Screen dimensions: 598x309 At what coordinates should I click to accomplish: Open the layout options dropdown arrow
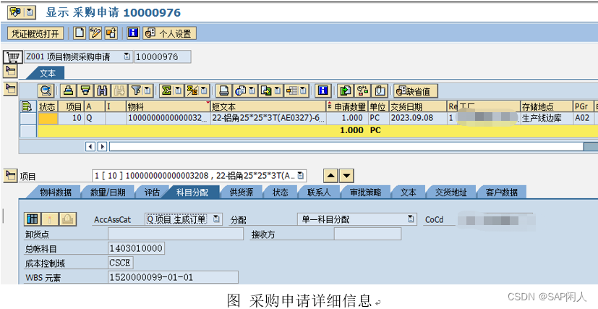click(x=304, y=90)
